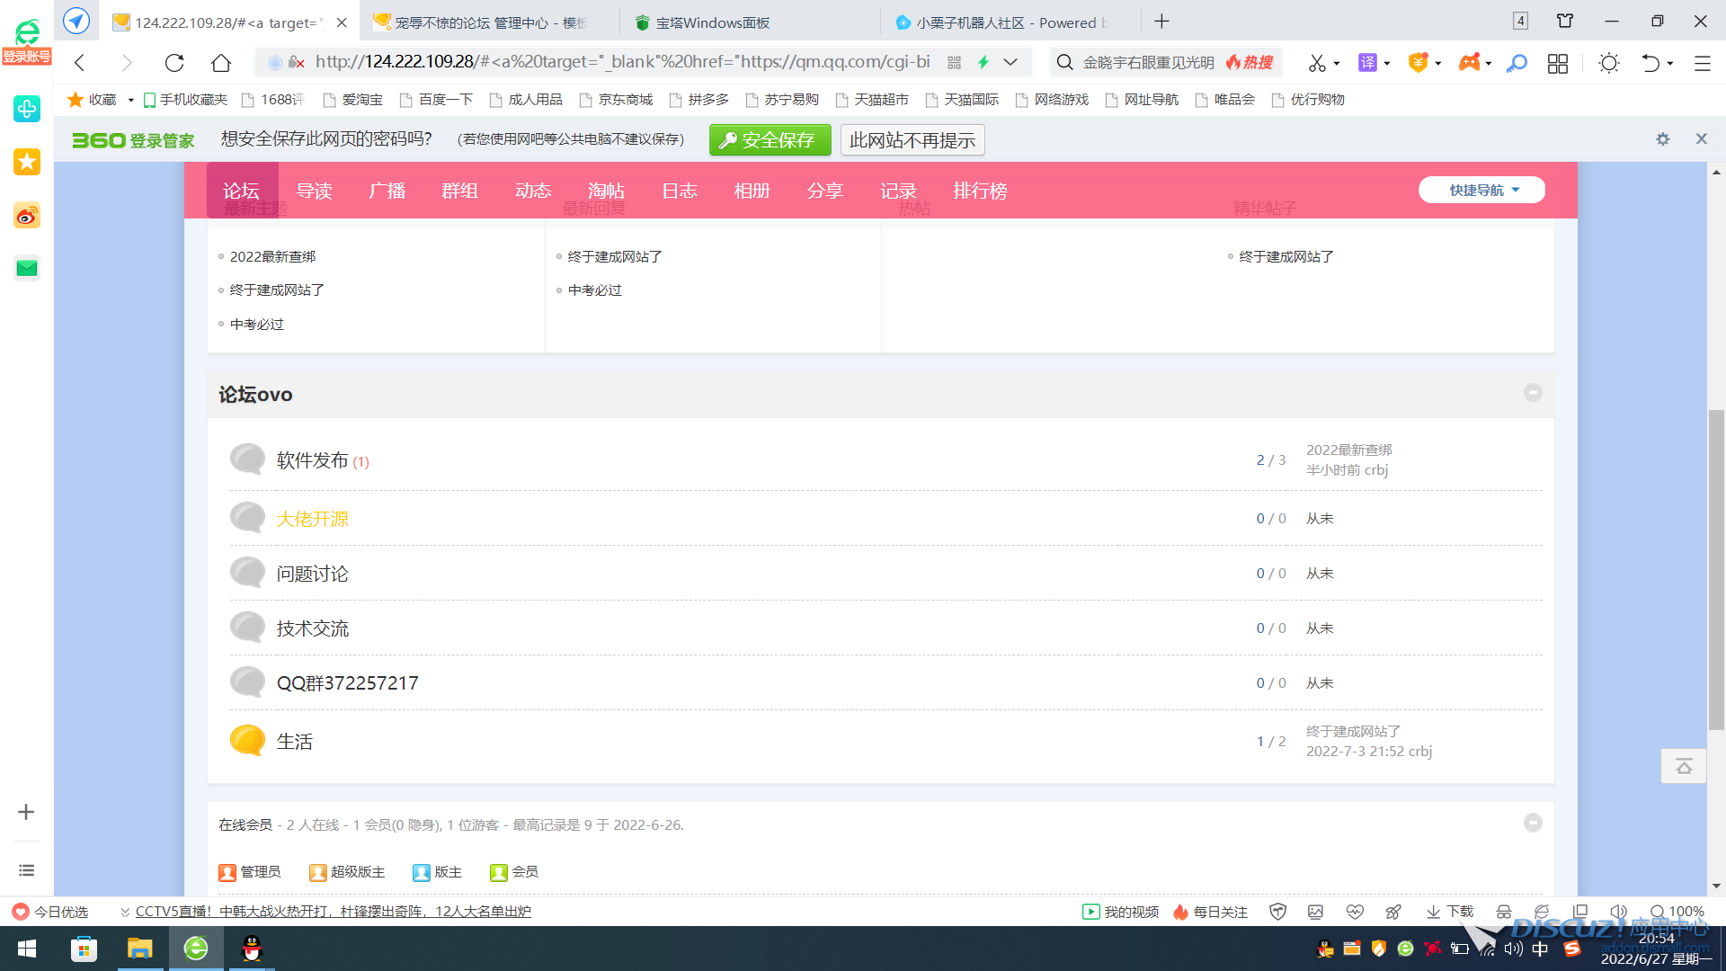
Task: Select the 导读 navigation tab
Action: click(x=315, y=191)
